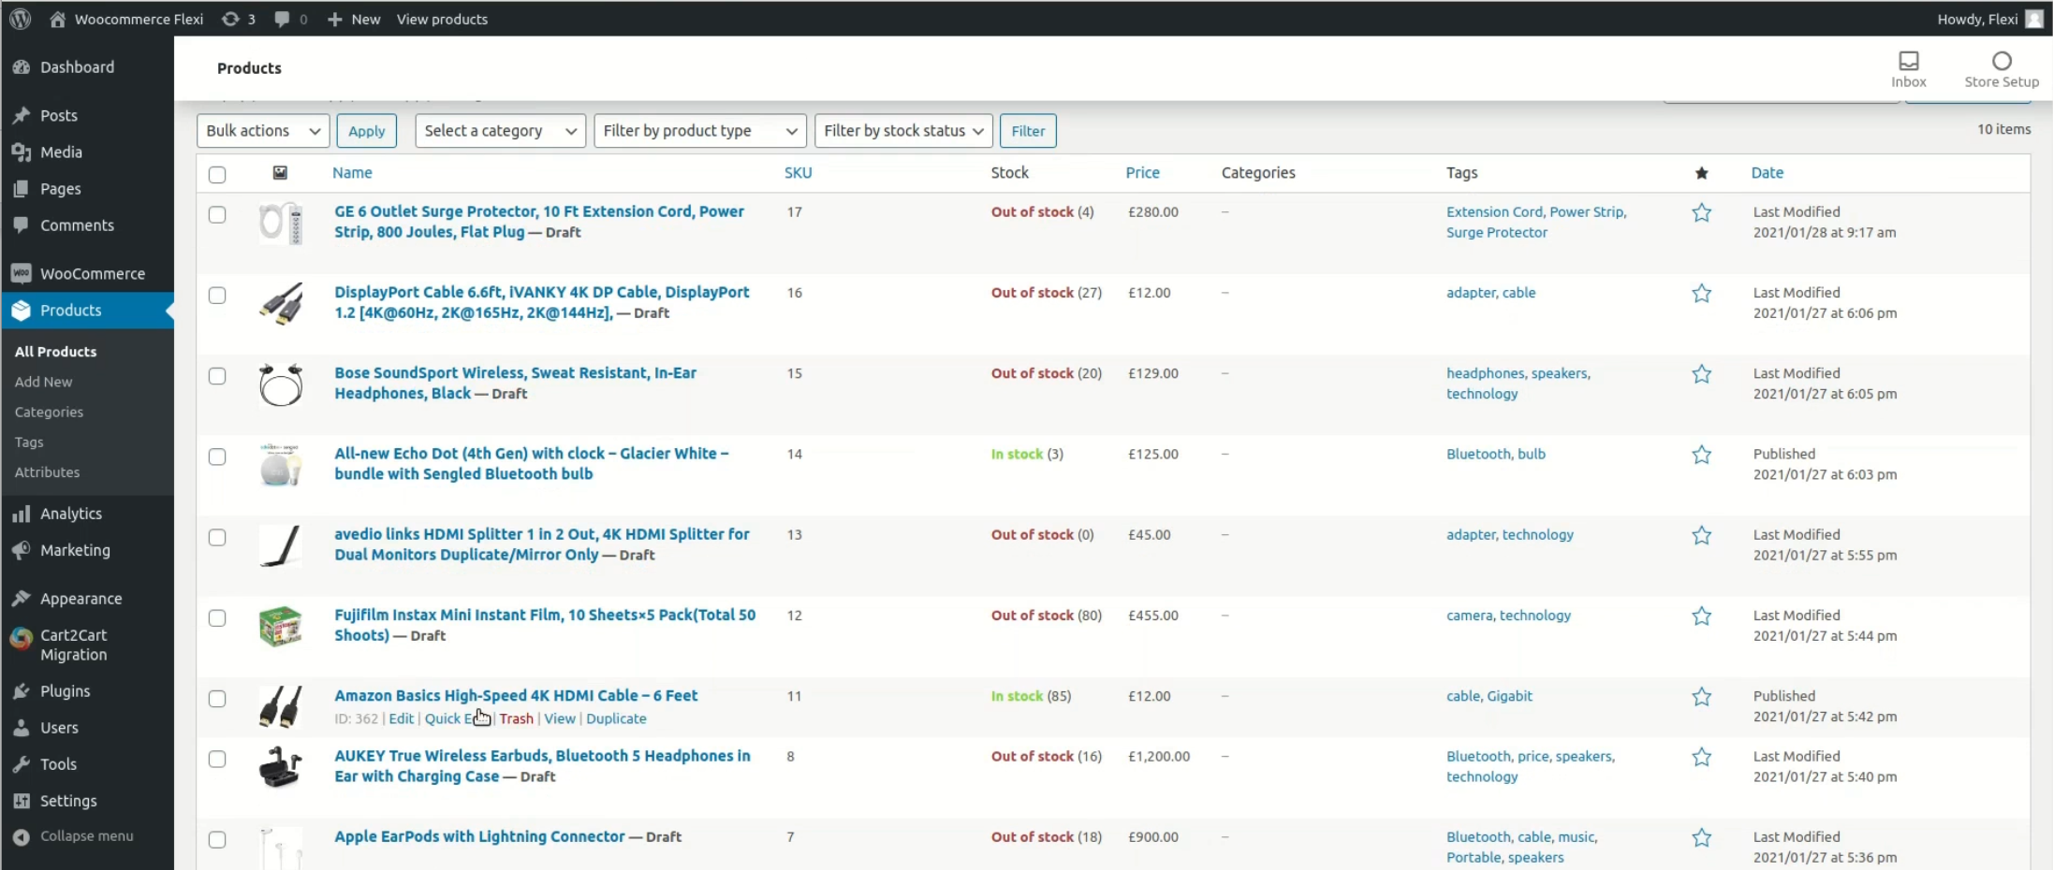Viewport: 2053px width, 870px height.
Task: Open Categories submenu item
Action: (49, 412)
